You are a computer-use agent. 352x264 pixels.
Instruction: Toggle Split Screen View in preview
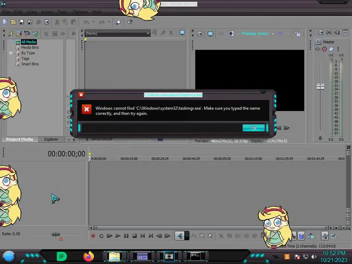coord(231,34)
